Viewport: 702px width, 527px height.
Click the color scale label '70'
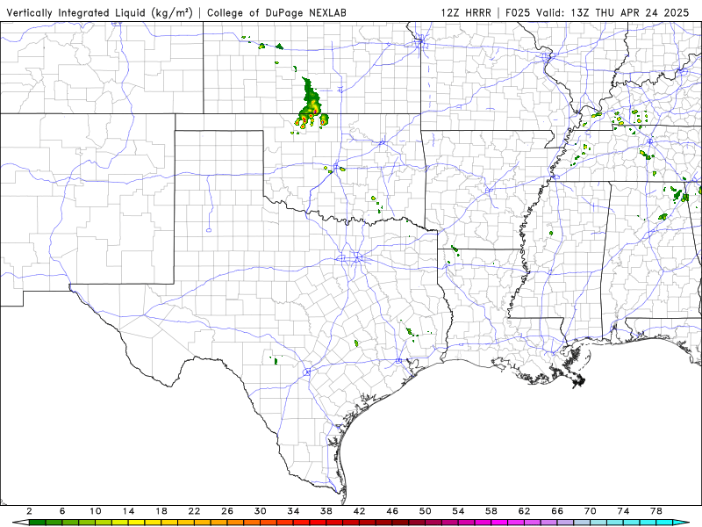tap(591, 511)
